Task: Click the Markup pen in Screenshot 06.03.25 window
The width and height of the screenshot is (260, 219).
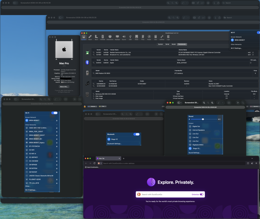Action: (x=184, y=18)
